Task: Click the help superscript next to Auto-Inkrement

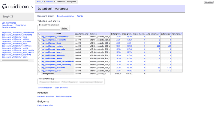Action: (x=160, y=33)
